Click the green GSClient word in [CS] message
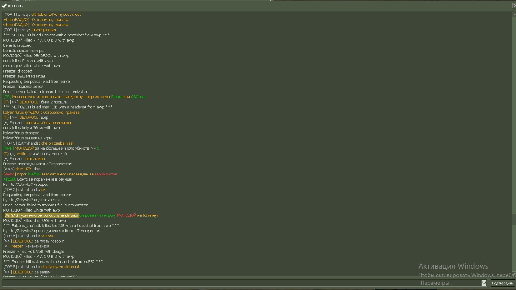Viewport: 516px width, 290px height. click(138, 97)
